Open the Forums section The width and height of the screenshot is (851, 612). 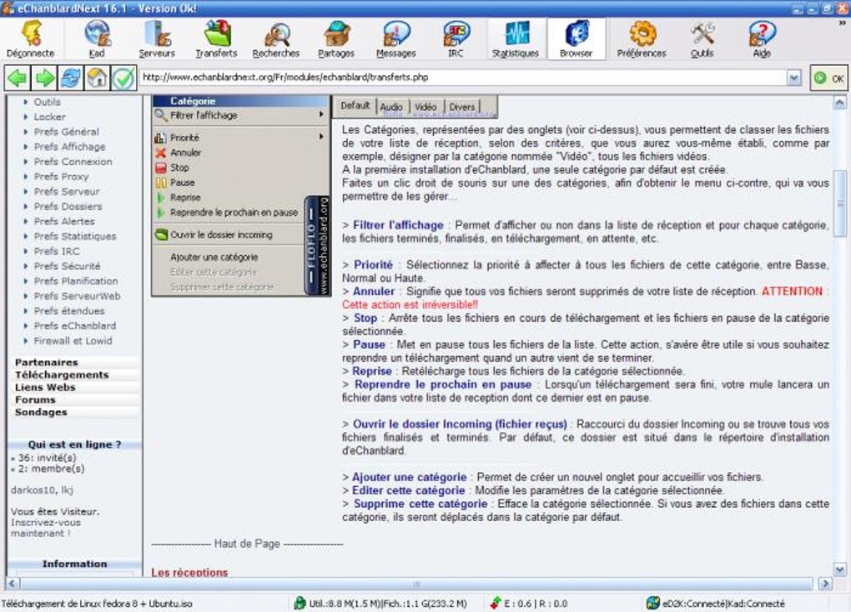pyautogui.click(x=35, y=400)
